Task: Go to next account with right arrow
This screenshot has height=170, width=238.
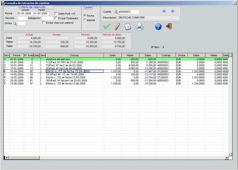Action: click(173, 11)
